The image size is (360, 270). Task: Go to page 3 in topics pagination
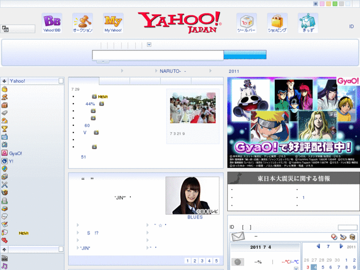202,261
